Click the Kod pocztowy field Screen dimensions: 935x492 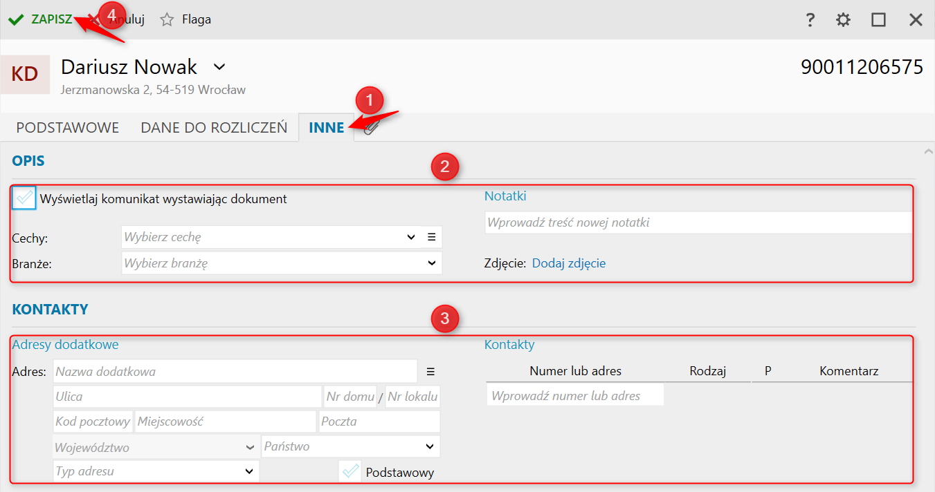(93, 422)
